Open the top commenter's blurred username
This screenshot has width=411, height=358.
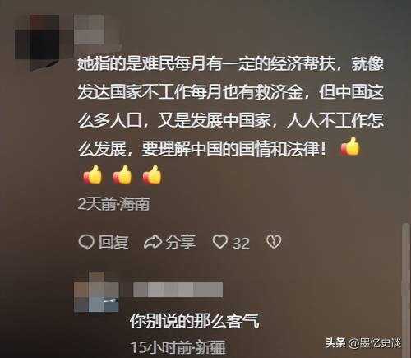point(90,30)
